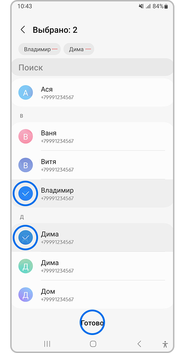Viewport: 185px width, 353px height.
Task: Select Ася contact avatar
Action: click(x=25, y=92)
